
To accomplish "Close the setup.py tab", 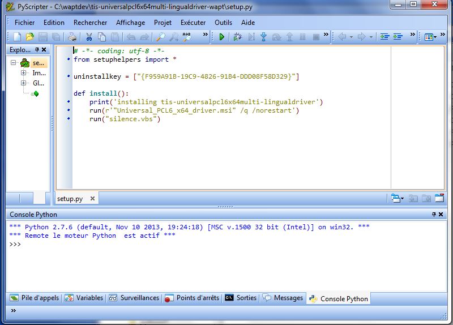I will (92, 199).
